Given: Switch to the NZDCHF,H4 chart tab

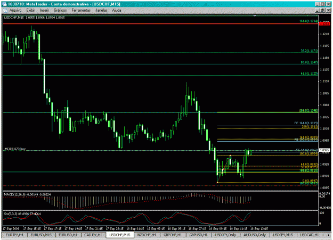Looking at the screenshot, I should coord(147,235).
